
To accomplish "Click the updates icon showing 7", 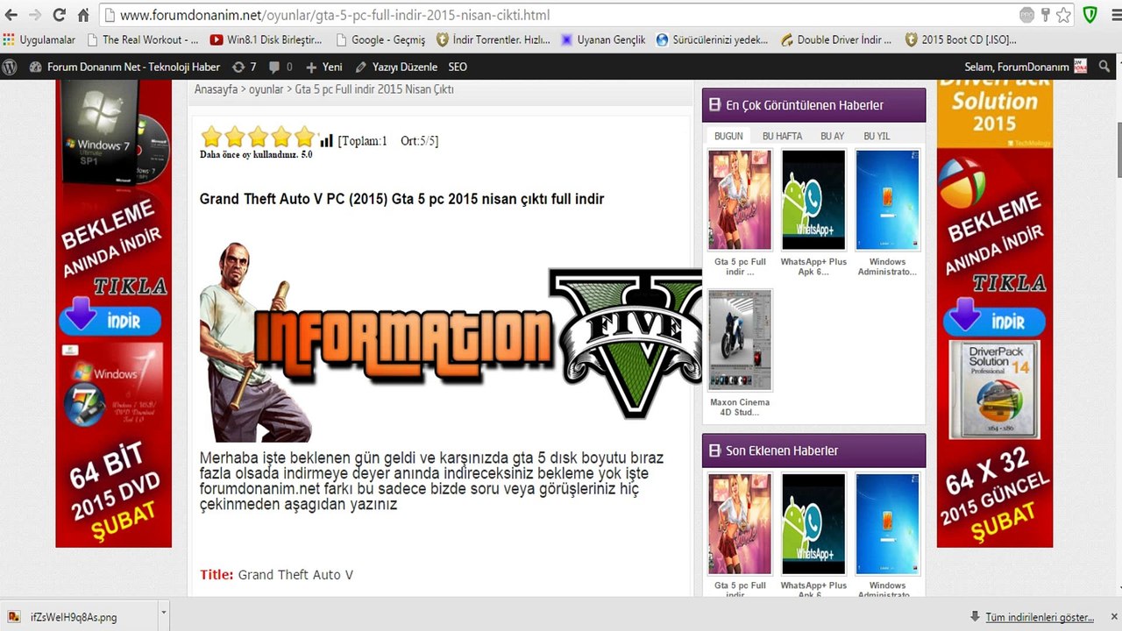I will pos(245,67).
